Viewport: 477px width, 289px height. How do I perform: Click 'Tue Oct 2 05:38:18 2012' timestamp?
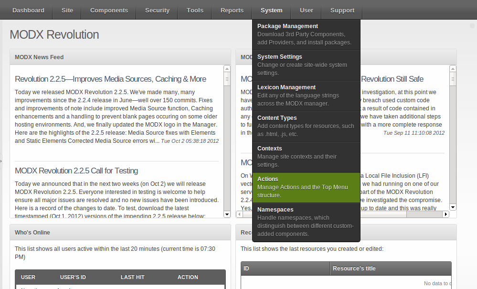coord(190,141)
